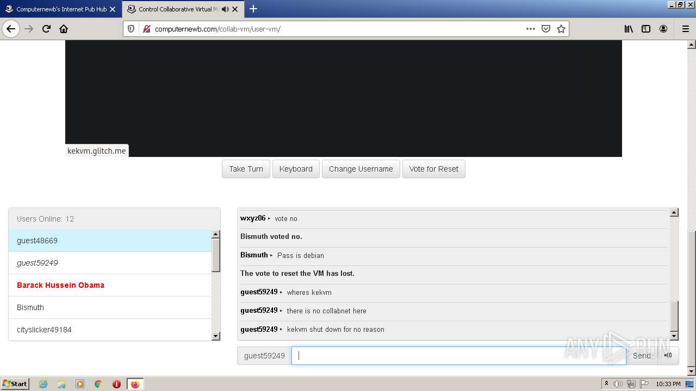Open the Windows Start menu
This screenshot has height=391, width=696.
pos(15,384)
